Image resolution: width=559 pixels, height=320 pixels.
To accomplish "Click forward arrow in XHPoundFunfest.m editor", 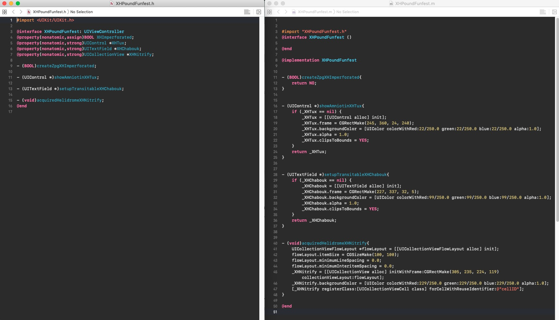I will (x=286, y=12).
